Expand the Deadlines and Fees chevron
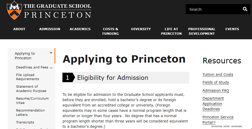 51,68
